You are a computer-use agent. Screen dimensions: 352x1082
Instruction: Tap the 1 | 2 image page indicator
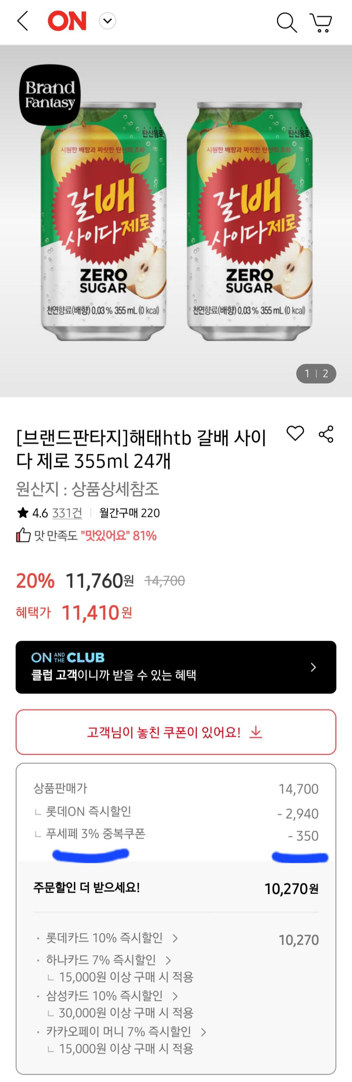point(316,373)
